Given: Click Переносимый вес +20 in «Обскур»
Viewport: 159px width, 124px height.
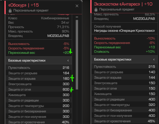Looking at the screenshot, I should coord(39,53).
